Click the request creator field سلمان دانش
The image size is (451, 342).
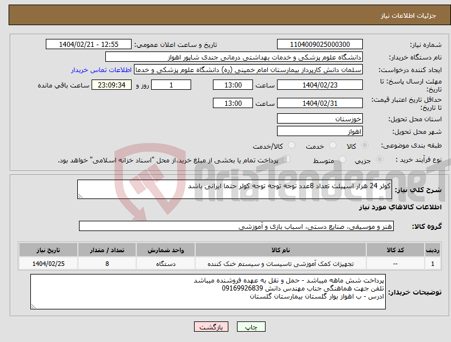click(248, 70)
